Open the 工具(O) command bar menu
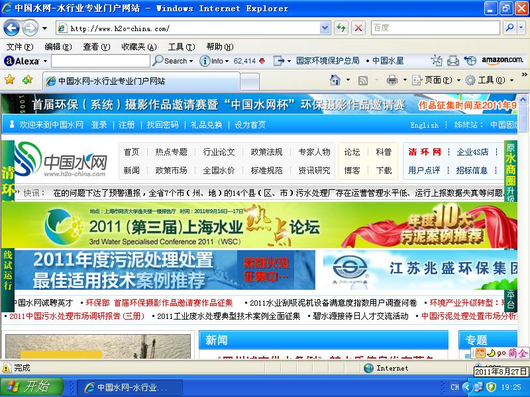 [490, 80]
